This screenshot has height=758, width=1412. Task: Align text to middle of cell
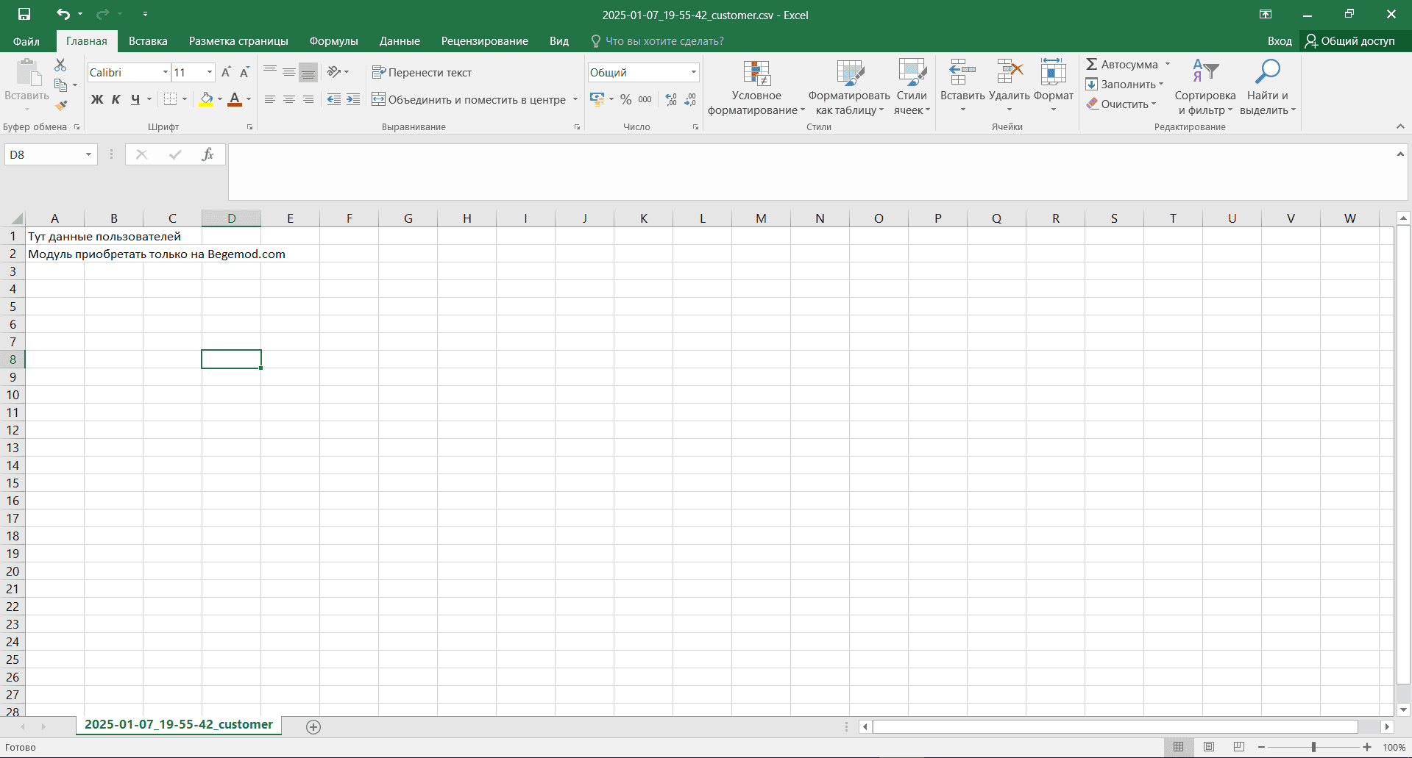point(289,72)
